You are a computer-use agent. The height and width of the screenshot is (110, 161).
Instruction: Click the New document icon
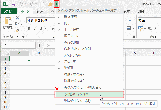[x=42, y=4]
